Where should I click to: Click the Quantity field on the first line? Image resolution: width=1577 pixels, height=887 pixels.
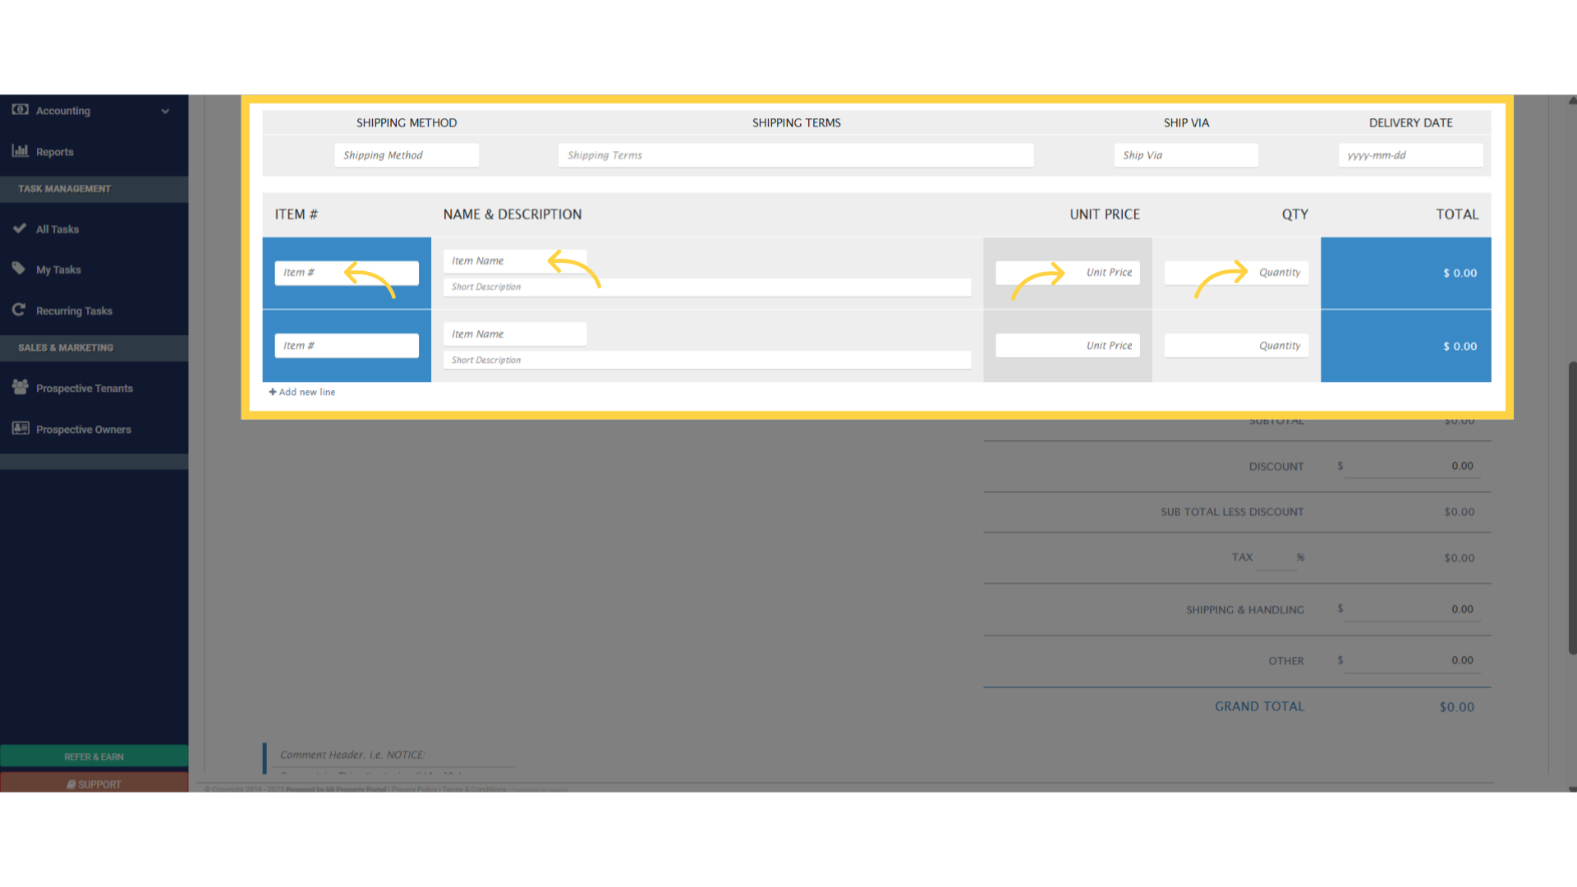click(x=1236, y=272)
